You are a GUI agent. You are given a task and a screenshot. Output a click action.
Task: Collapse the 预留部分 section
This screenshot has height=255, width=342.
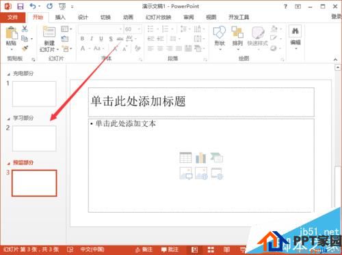[x=9, y=163]
